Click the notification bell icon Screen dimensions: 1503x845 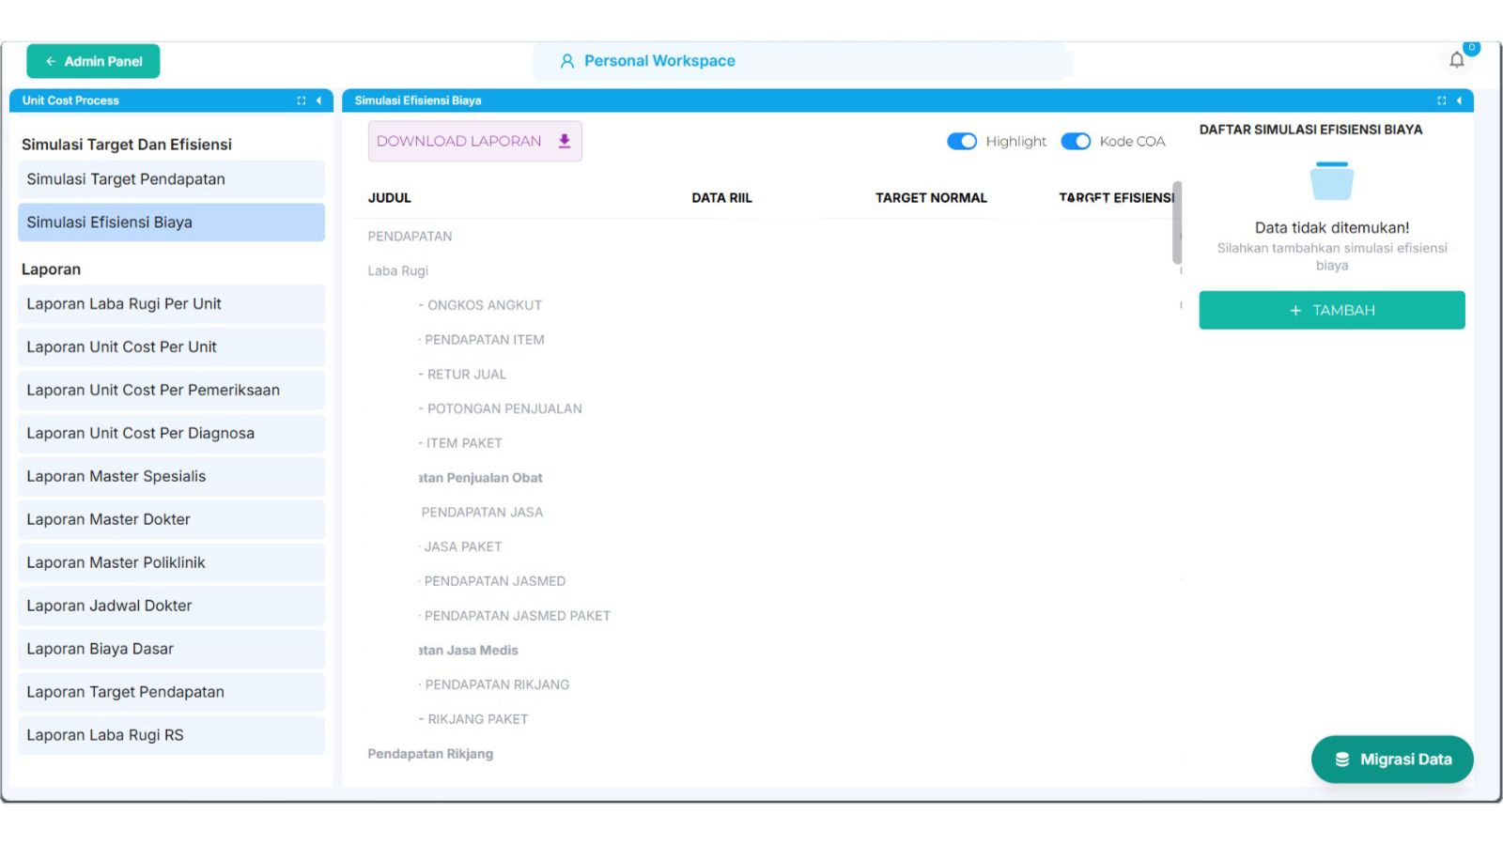[x=1456, y=60]
